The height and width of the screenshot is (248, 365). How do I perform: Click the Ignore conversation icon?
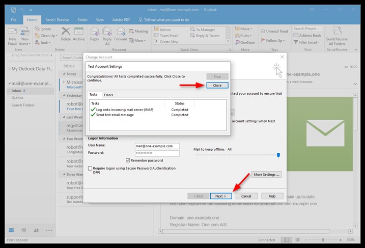[37, 29]
